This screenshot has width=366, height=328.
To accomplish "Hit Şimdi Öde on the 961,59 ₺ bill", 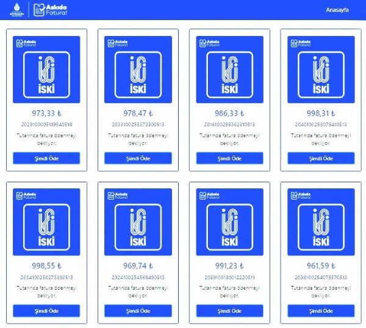I will (x=321, y=311).
